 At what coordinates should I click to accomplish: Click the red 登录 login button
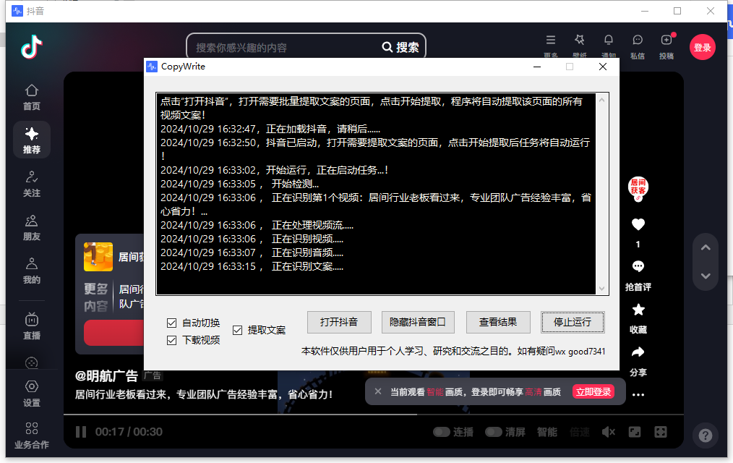point(703,47)
